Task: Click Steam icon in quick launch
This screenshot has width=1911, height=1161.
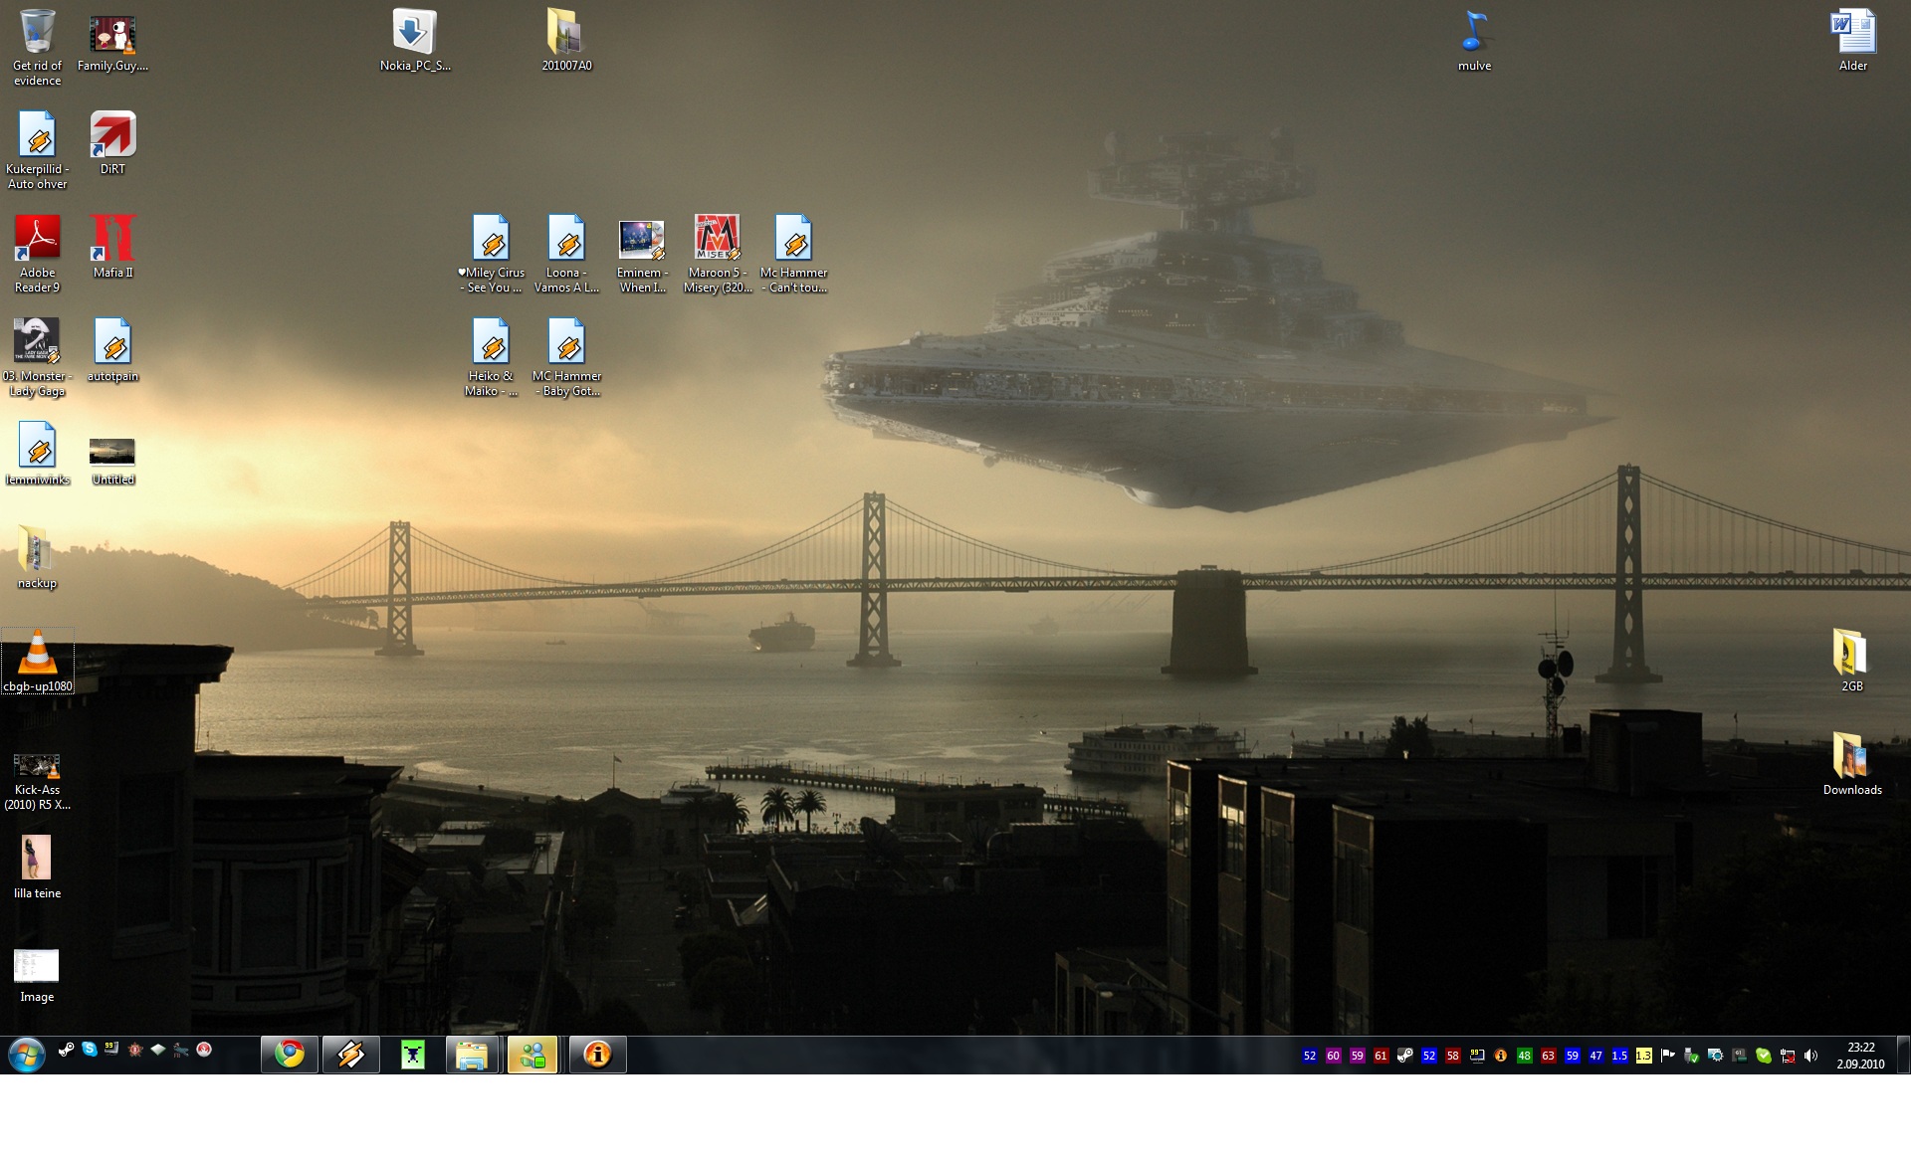Action: pyautogui.click(x=66, y=1049)
